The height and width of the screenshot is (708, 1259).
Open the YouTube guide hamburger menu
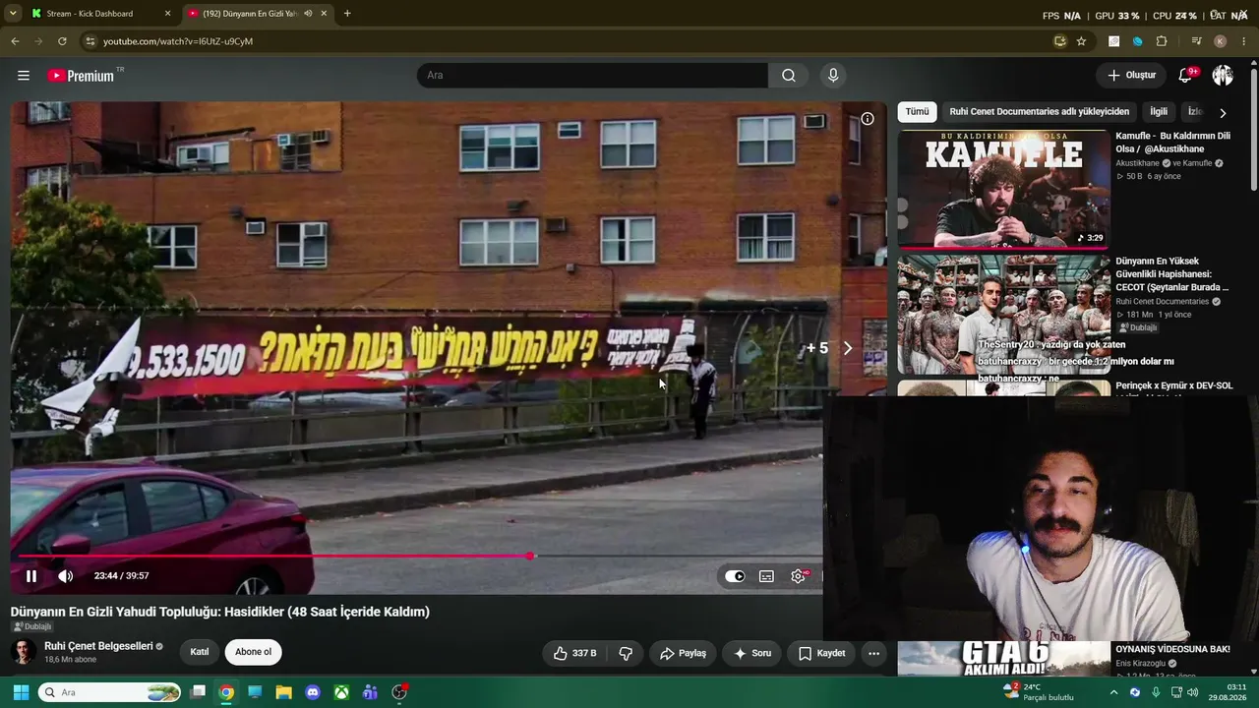[24, 76]
